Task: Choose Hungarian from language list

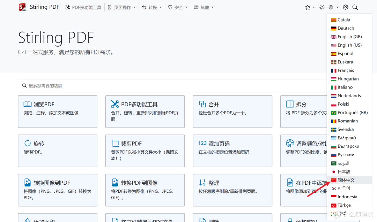Action: pos(349,79)
